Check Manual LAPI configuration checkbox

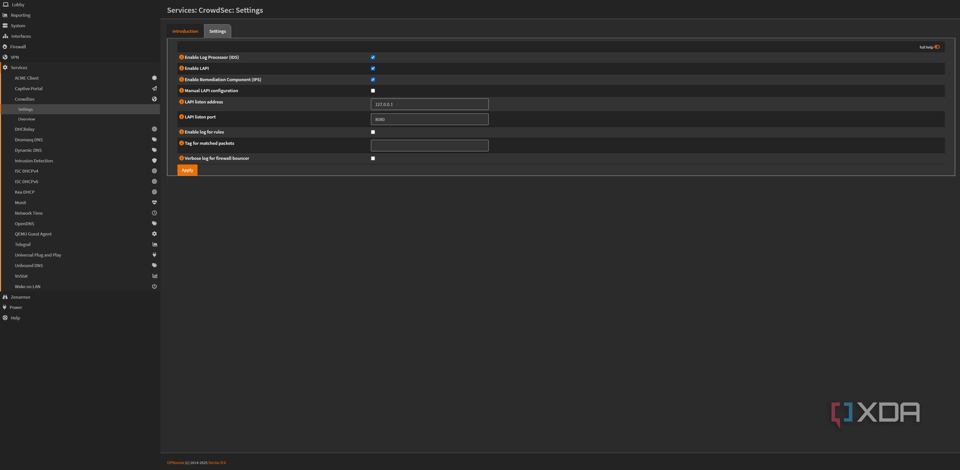point(373,91)
